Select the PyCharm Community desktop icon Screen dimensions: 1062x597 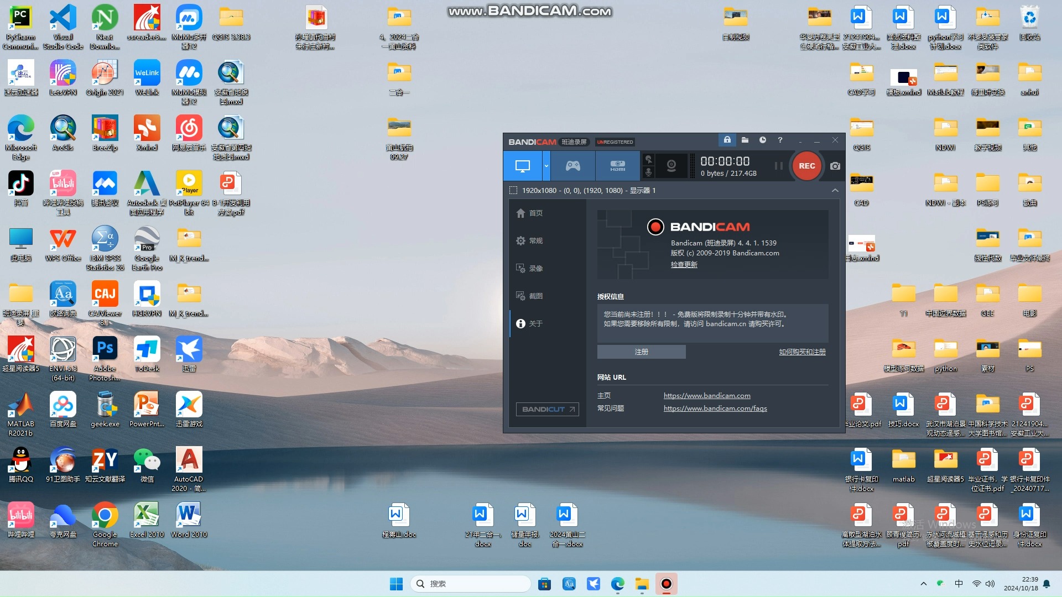[x=20, y=27]
